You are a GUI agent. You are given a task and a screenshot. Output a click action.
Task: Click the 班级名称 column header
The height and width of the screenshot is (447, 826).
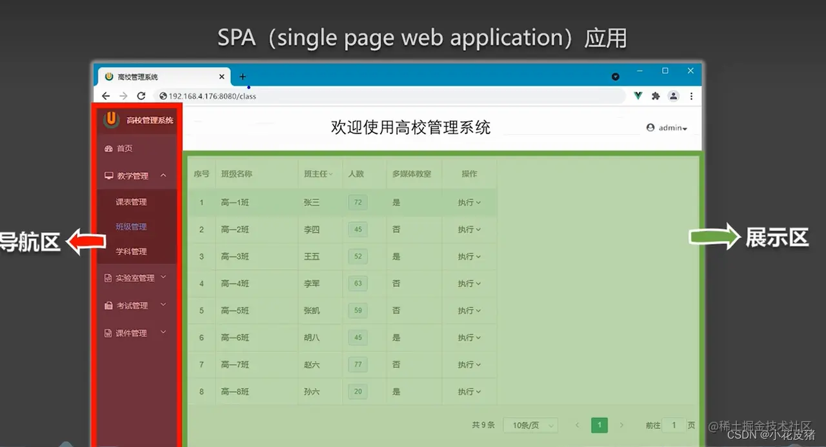236,174
